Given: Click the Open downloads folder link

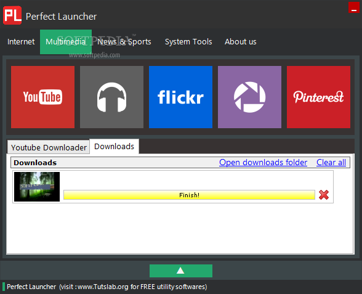Looking at the screenshot, I should click(x=263, y=162).
